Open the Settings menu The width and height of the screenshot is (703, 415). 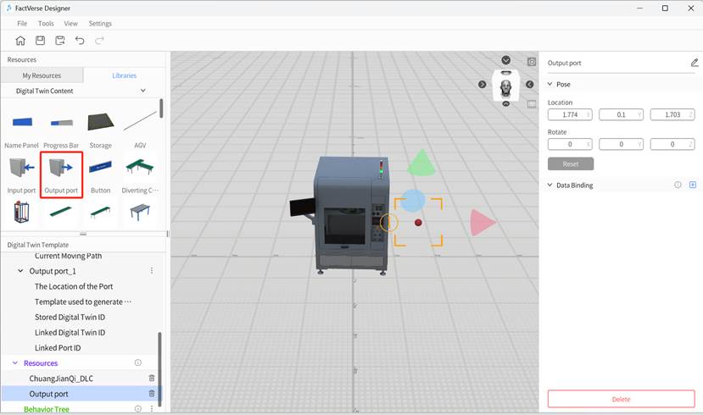coord(100,23)
